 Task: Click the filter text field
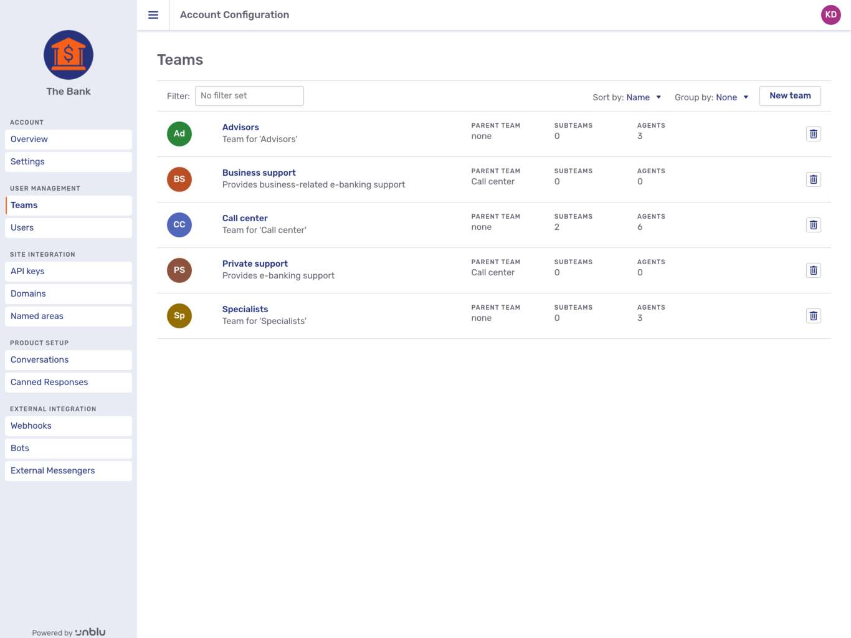(x=249, y=95)
